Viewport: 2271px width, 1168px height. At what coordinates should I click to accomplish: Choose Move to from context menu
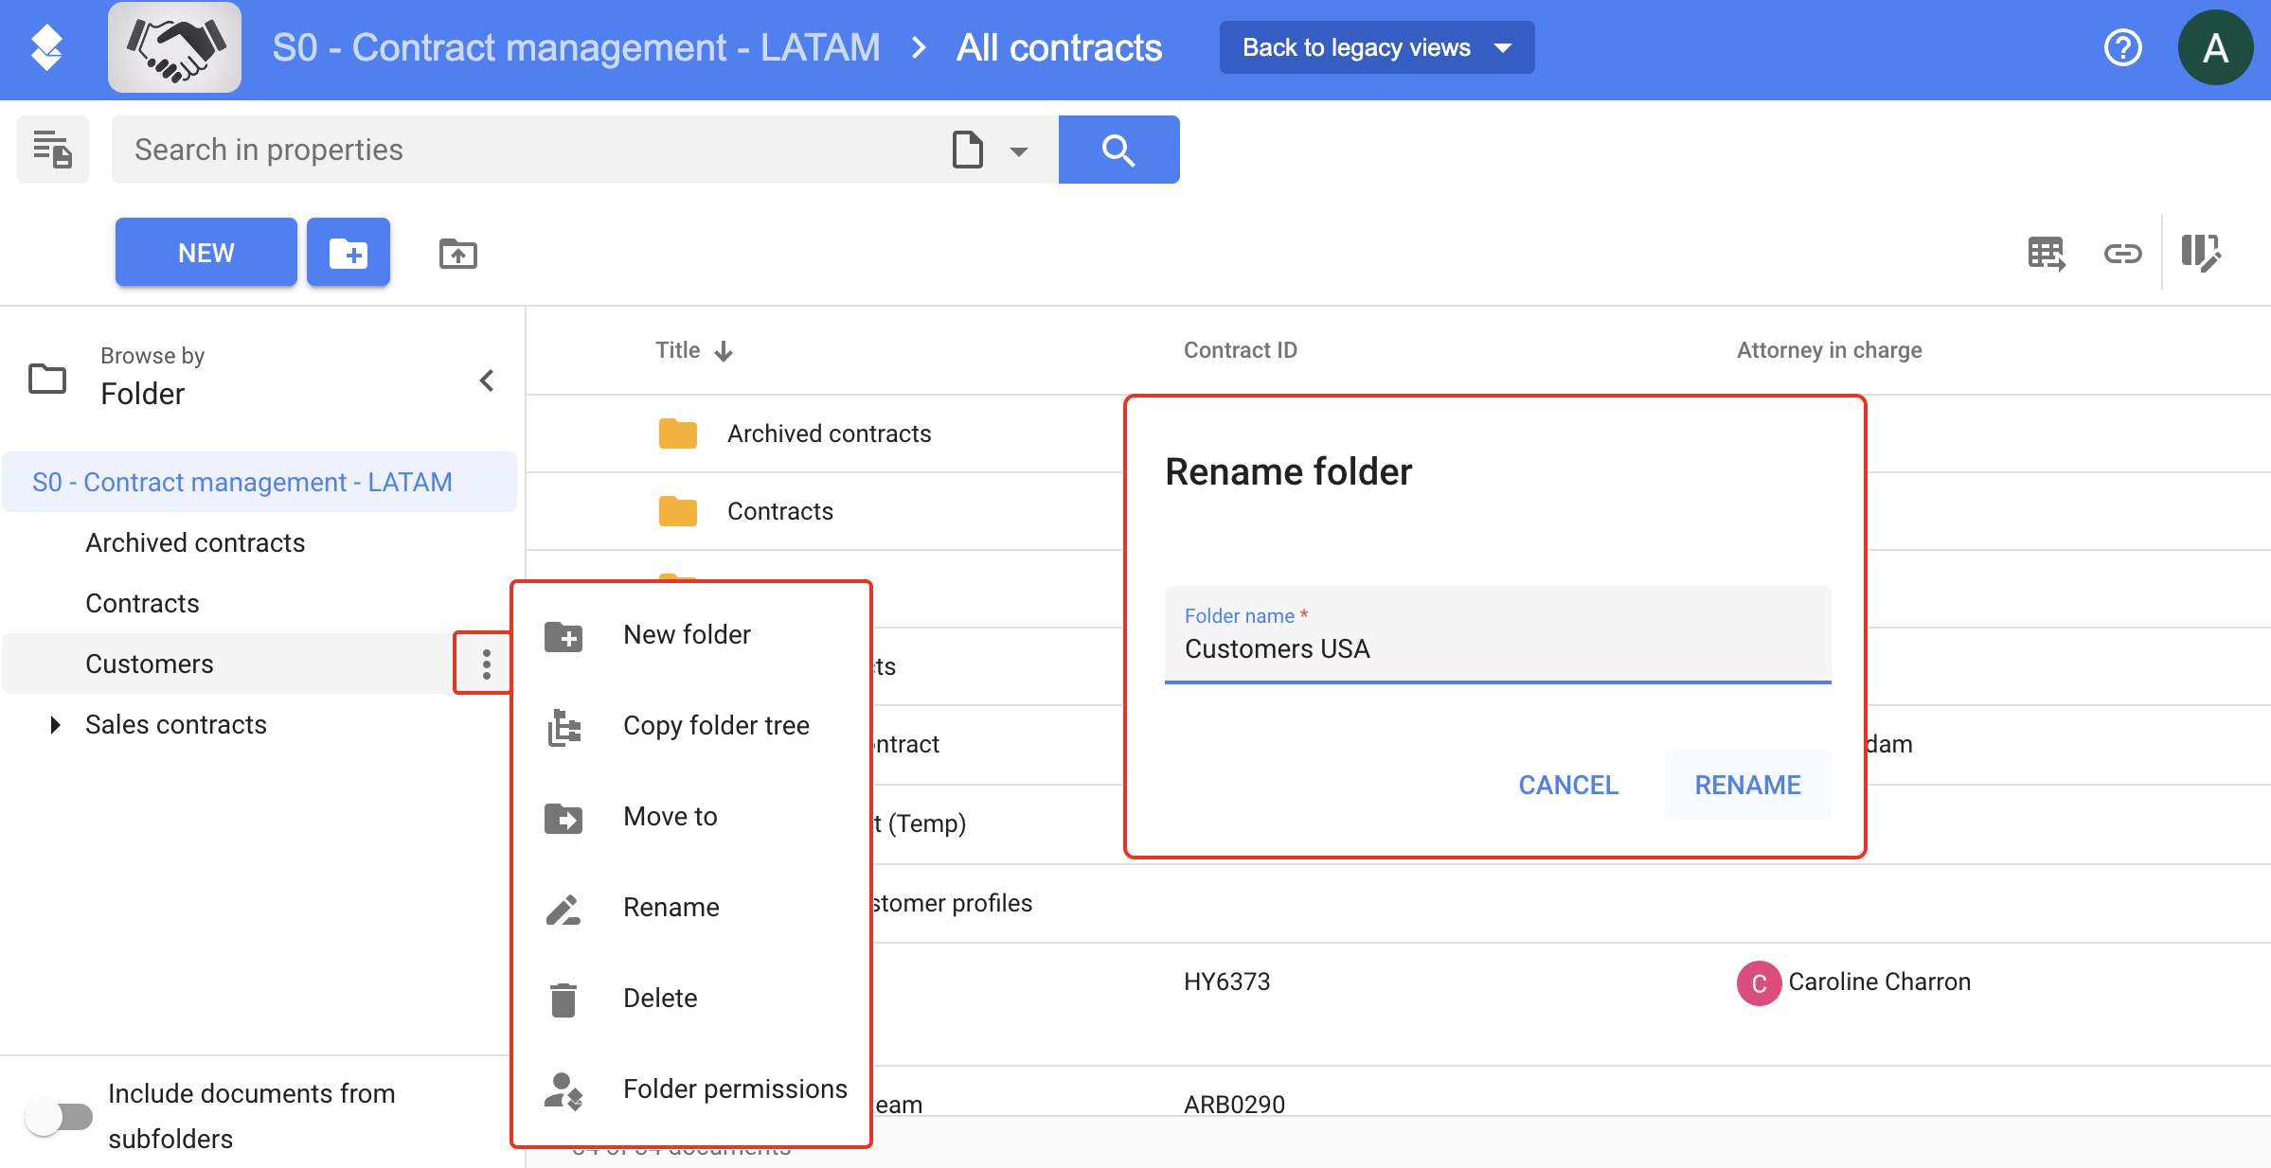click(x=690, y=817)
